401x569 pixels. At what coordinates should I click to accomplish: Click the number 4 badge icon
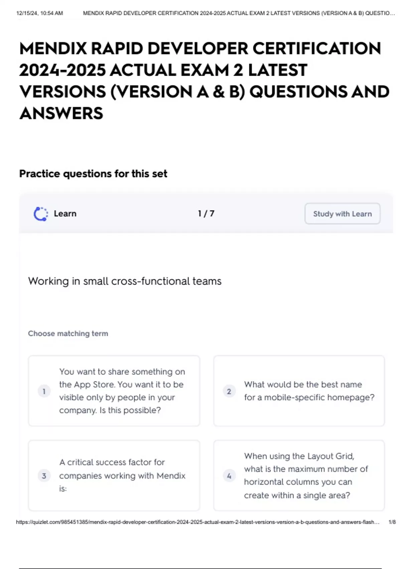tap(229, 476)
